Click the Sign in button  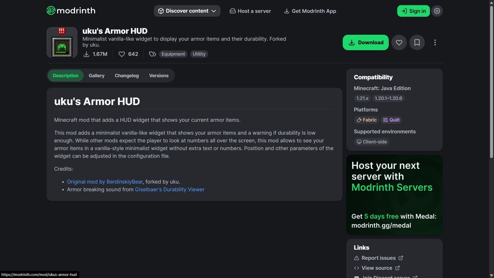tap(413, 11)
